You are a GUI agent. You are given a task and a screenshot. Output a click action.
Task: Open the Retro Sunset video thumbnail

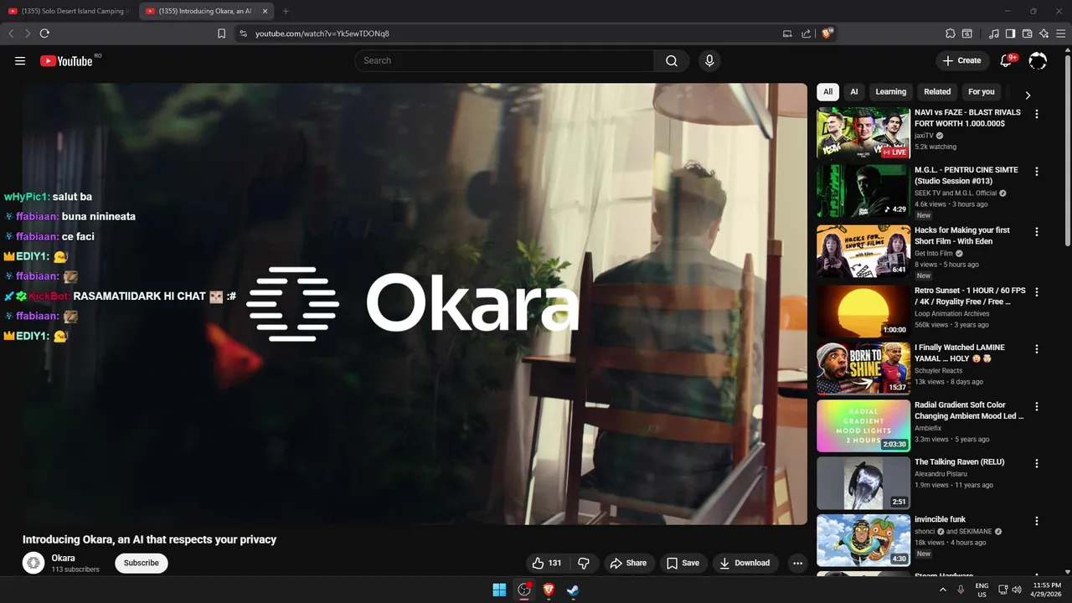(863, 312)
